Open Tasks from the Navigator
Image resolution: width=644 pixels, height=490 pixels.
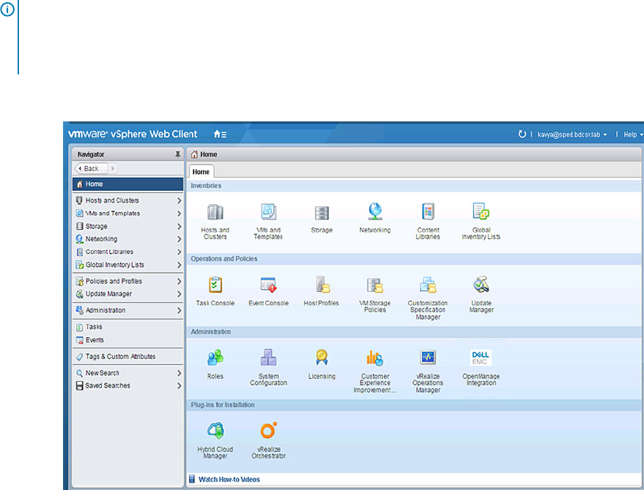click(x=127, y=327)
